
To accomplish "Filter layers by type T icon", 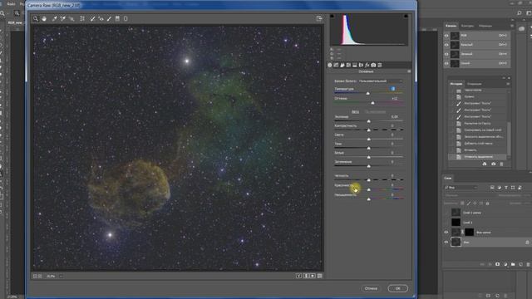I will click(506, 188).
